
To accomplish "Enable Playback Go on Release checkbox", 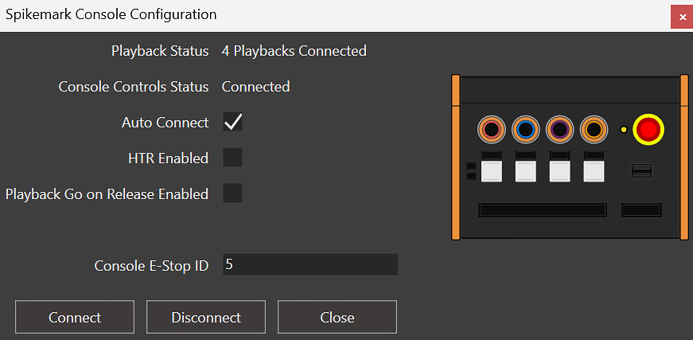I will [232, 193].
